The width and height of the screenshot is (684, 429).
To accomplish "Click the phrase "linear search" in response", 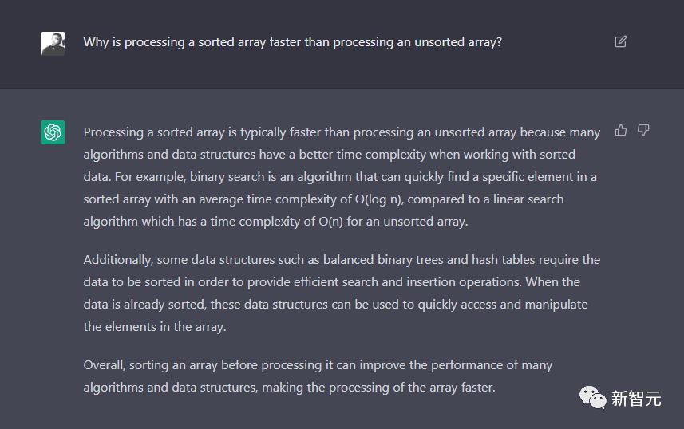I will [x=528, y=199].
